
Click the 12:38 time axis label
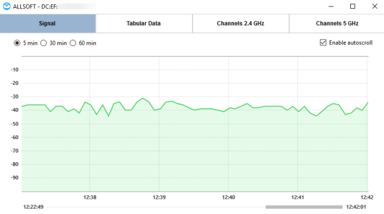point(90,197)
